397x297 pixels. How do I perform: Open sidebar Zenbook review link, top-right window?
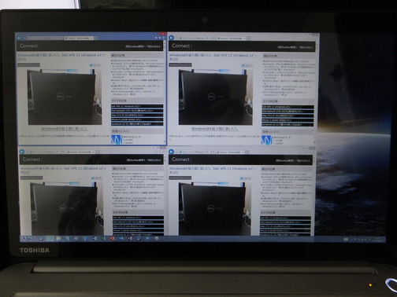point(288,125)
